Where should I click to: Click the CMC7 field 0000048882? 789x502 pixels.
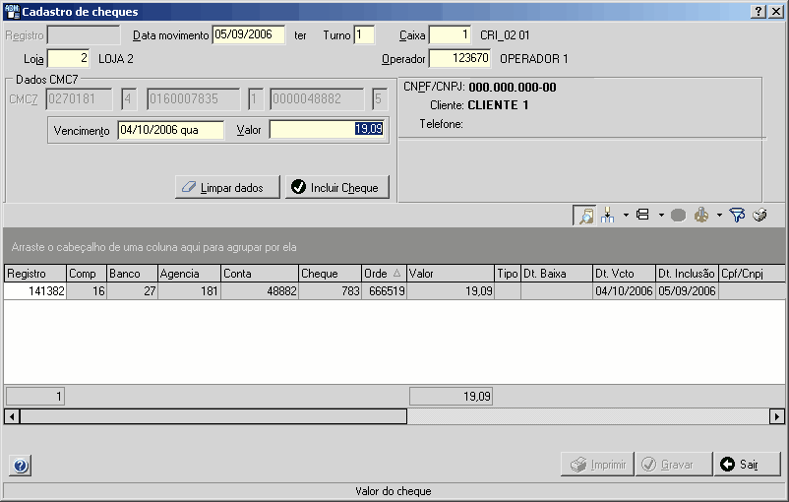click(x=317, y=99)
